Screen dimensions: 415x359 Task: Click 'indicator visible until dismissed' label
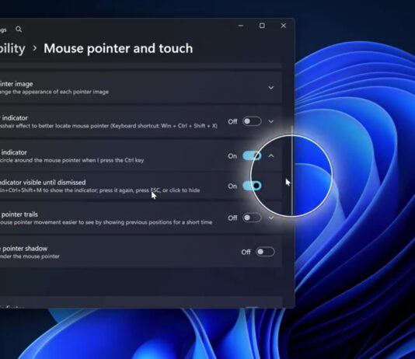coord(43,183)
